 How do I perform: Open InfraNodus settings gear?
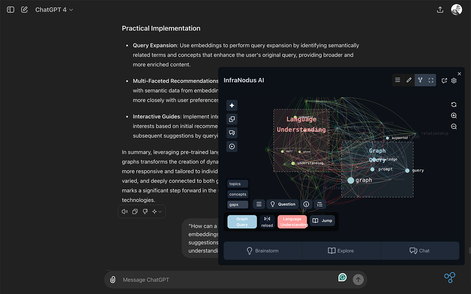click(x=454, y=80)
